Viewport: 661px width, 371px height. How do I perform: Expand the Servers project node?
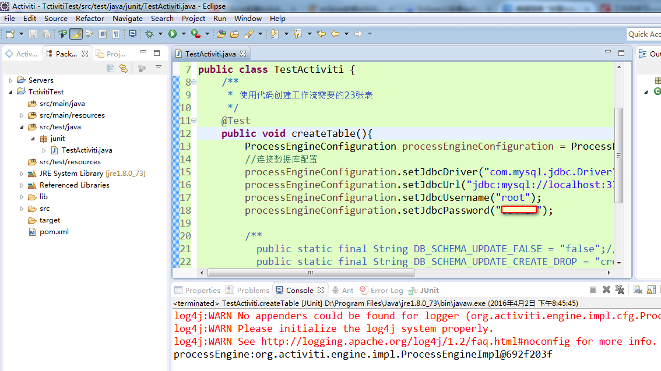pyautogui.click(x=10, y=80)
